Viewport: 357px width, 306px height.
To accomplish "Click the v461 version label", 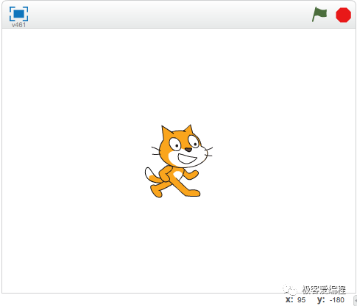I will click(18, 25).
